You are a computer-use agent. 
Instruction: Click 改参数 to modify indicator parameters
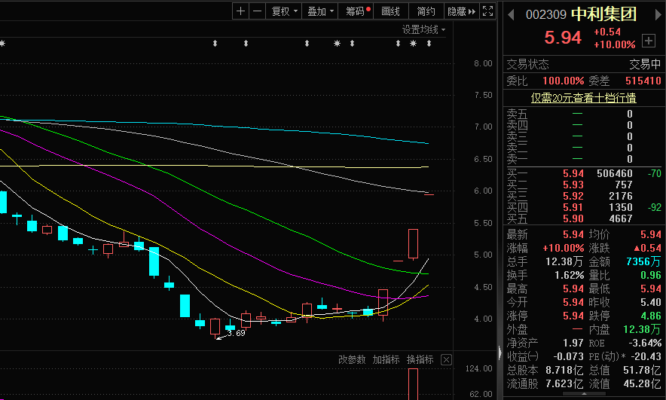pyautogui.click(x=351, y=359)
